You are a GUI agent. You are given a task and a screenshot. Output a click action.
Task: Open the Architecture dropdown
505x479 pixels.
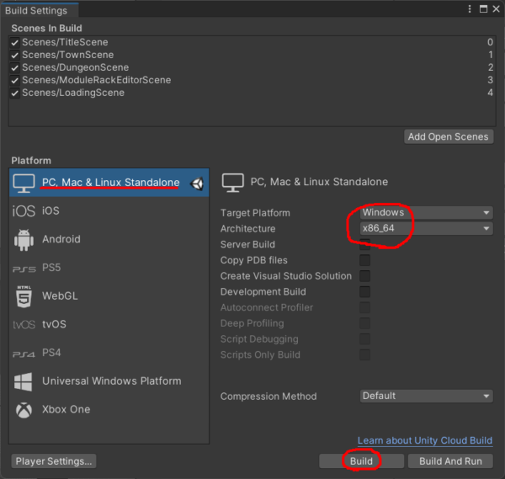tap(426, 228)
